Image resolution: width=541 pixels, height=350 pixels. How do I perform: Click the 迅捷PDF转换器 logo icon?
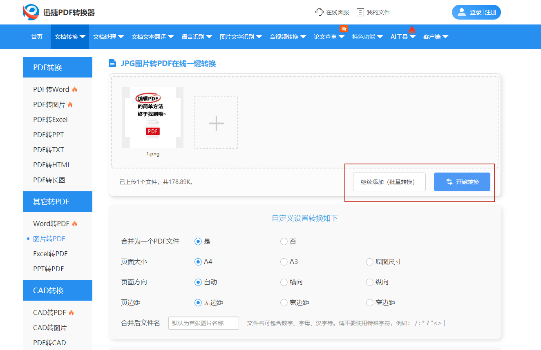[31, 12]
